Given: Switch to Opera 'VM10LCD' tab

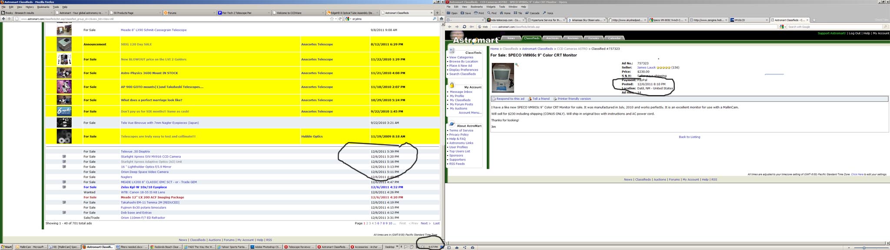Looking at the screenshot, I should coord(749,20).
